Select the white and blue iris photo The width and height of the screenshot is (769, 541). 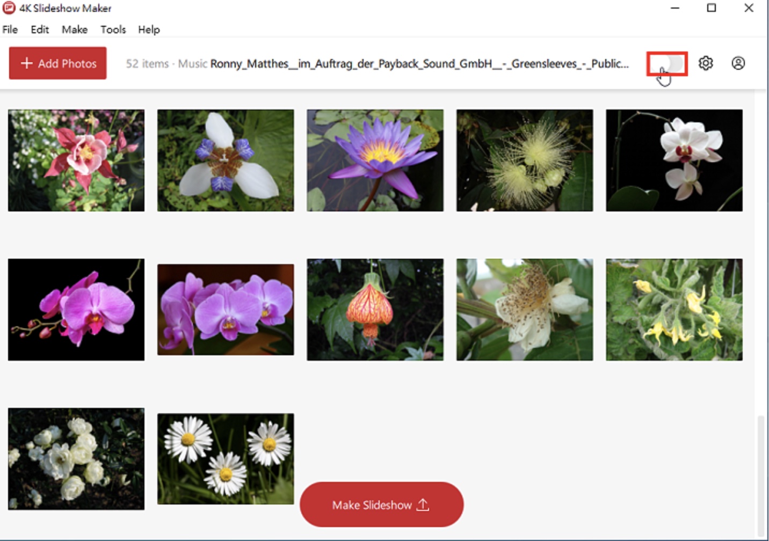[x=226, y=160]
